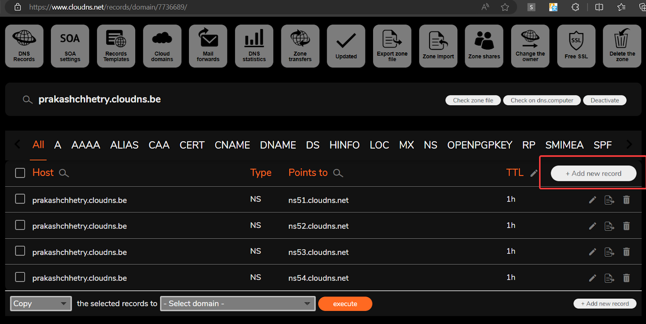Toggle the select-all checkbox in header
This screenshot has height=324, width=646.
pos(20,173)
